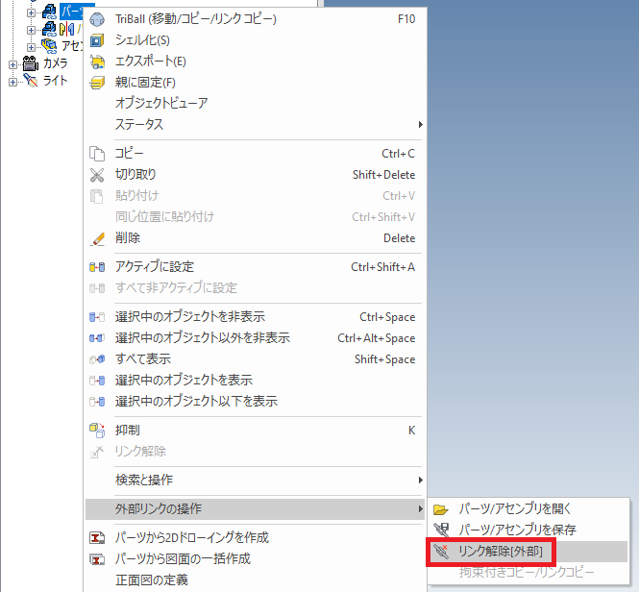Select パーツ/アセンブリを開く in submenu
639x592 pixels.
(528, 508)
